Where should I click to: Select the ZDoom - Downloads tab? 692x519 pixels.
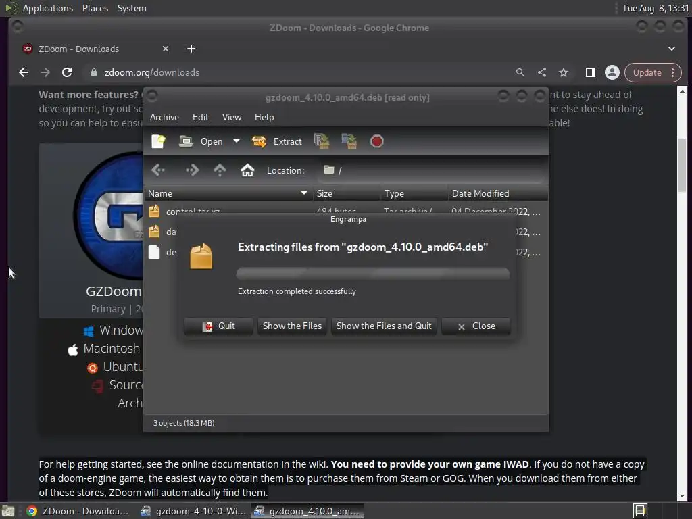(x=96, y=49)
